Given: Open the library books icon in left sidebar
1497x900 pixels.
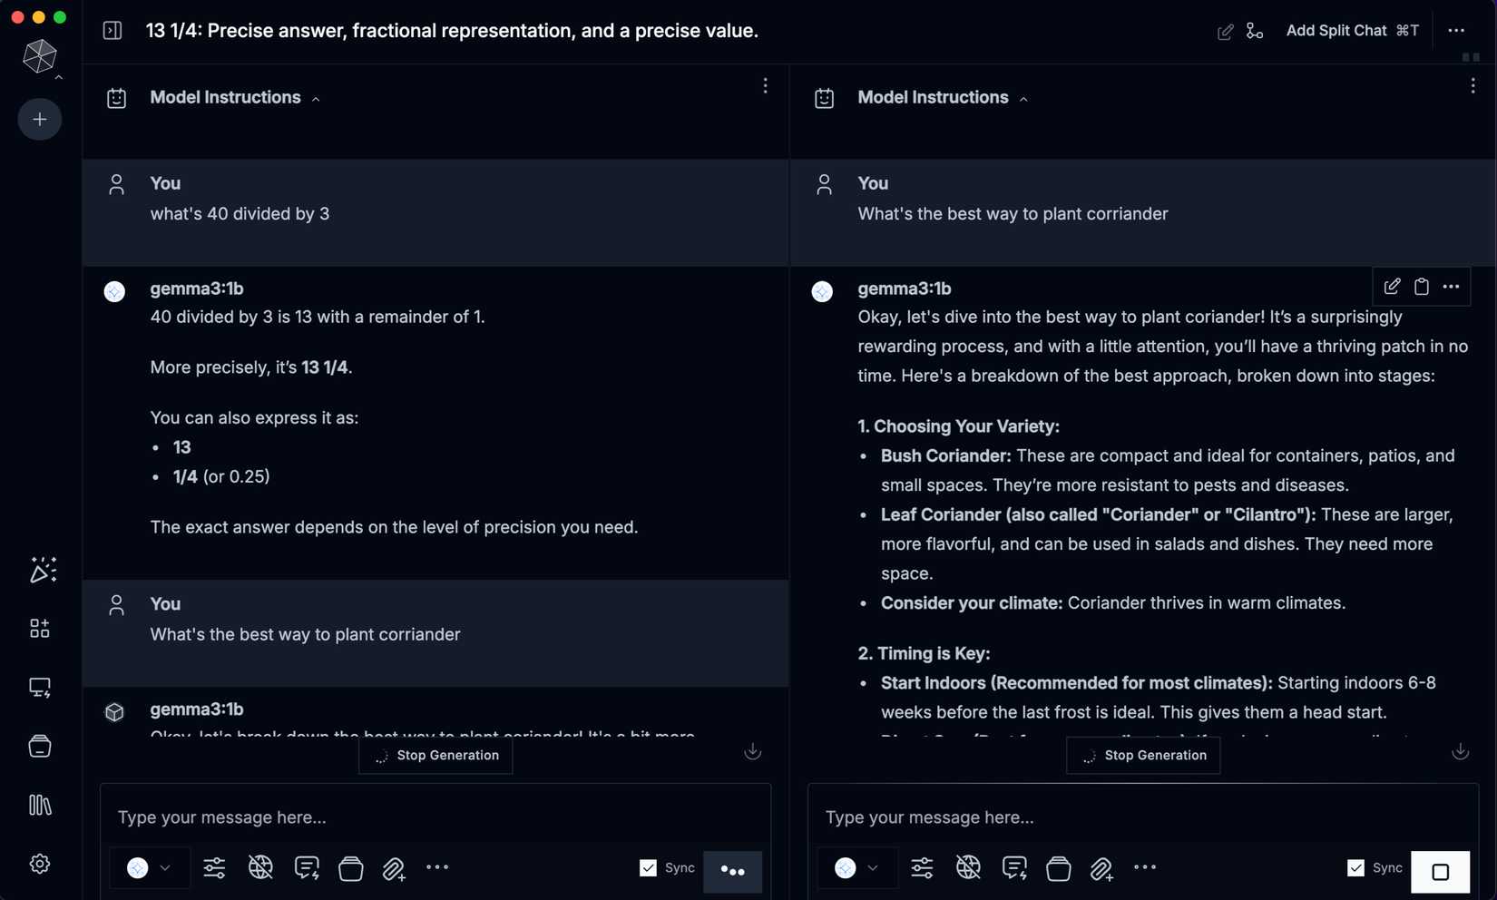Looking at the screenshot, I should pos(40,805).
